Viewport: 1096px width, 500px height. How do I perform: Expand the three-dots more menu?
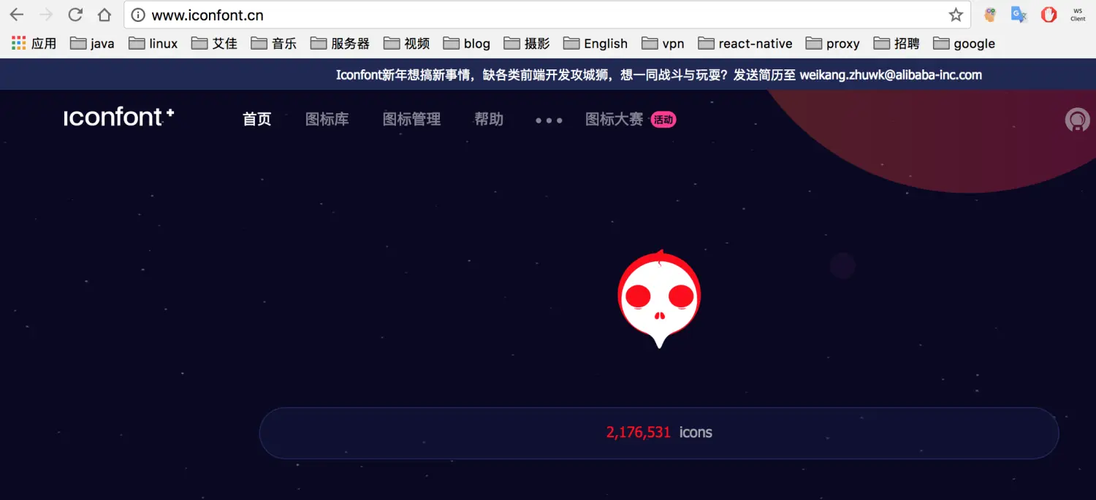[x=549, y=120]
